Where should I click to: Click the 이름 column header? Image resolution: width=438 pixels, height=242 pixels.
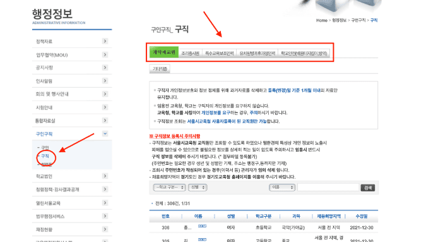point(198,216)
